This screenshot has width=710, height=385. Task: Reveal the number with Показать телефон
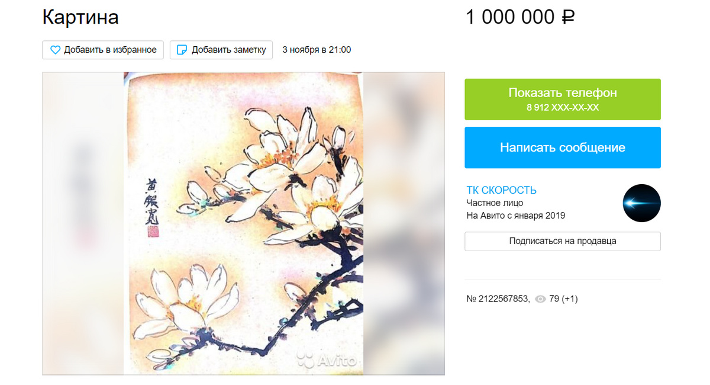point(563,100)
